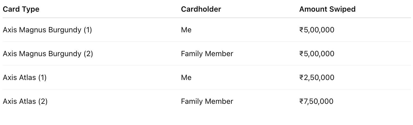The width and height of the screenshot is (413, 125).
Task: Click the Cardholder column header
Action: (201, 9)
